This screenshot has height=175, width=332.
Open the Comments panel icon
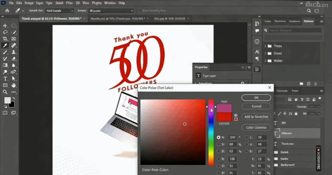pos(257,31)
